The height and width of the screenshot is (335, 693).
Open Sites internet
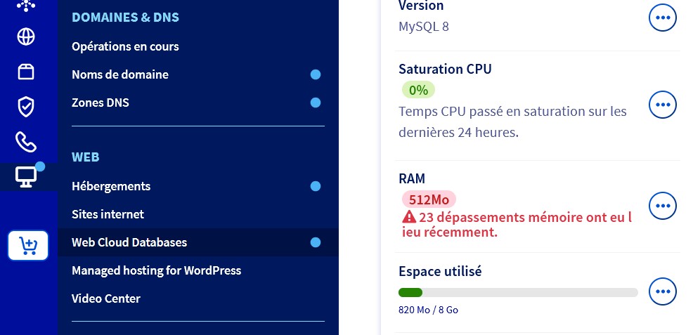(x=108, y=214)
